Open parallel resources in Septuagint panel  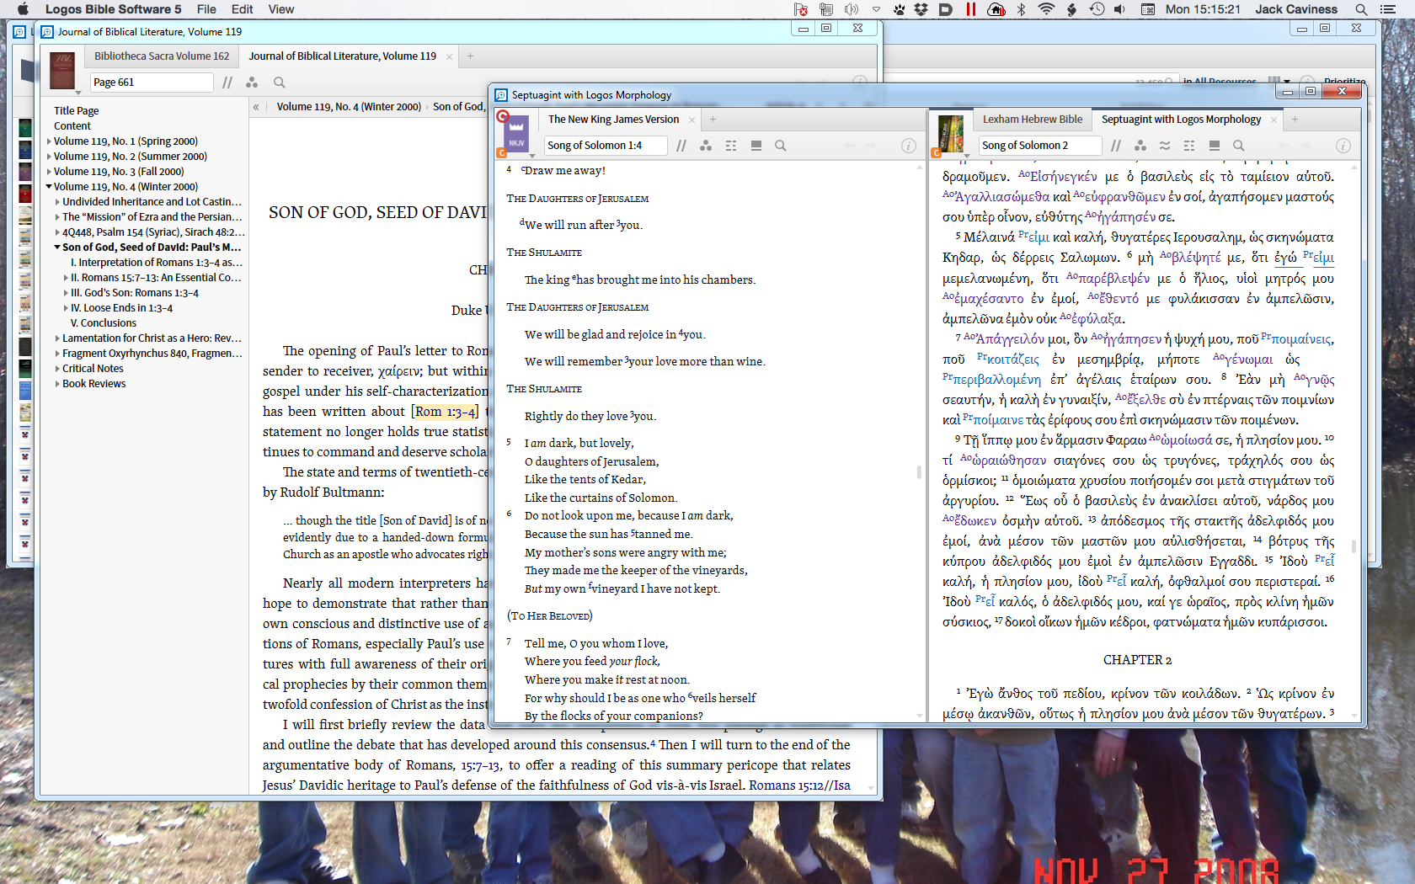(x=1116, y=146)
